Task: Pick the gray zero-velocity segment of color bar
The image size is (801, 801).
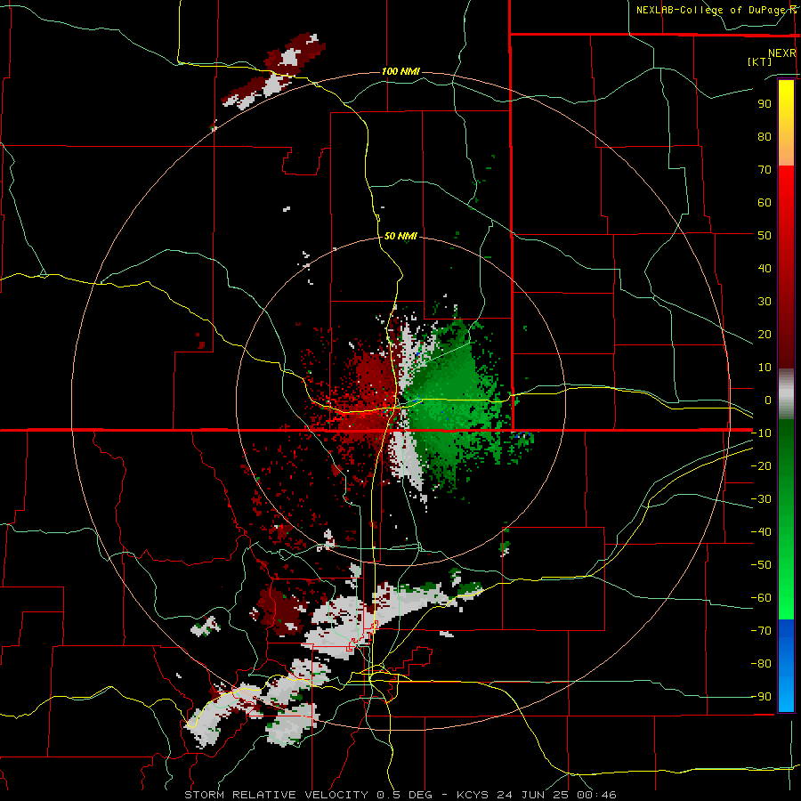Action: point(786,394)
